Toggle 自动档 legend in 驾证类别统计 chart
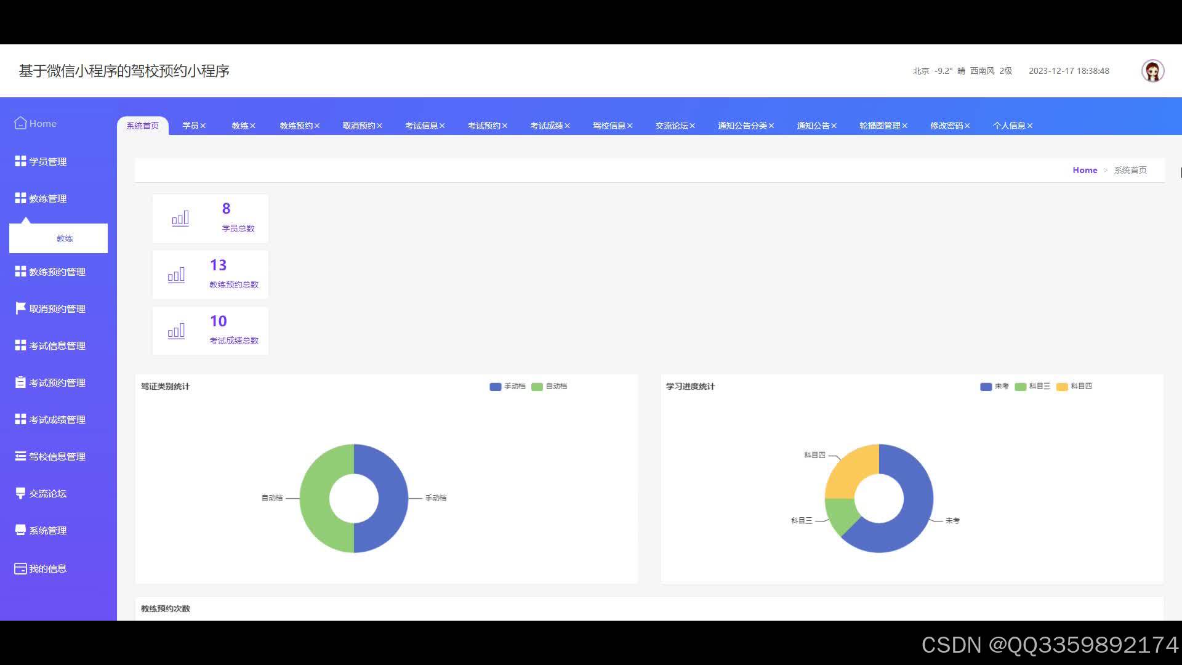Screen dimensions: 1182x665 pos(549,387)
